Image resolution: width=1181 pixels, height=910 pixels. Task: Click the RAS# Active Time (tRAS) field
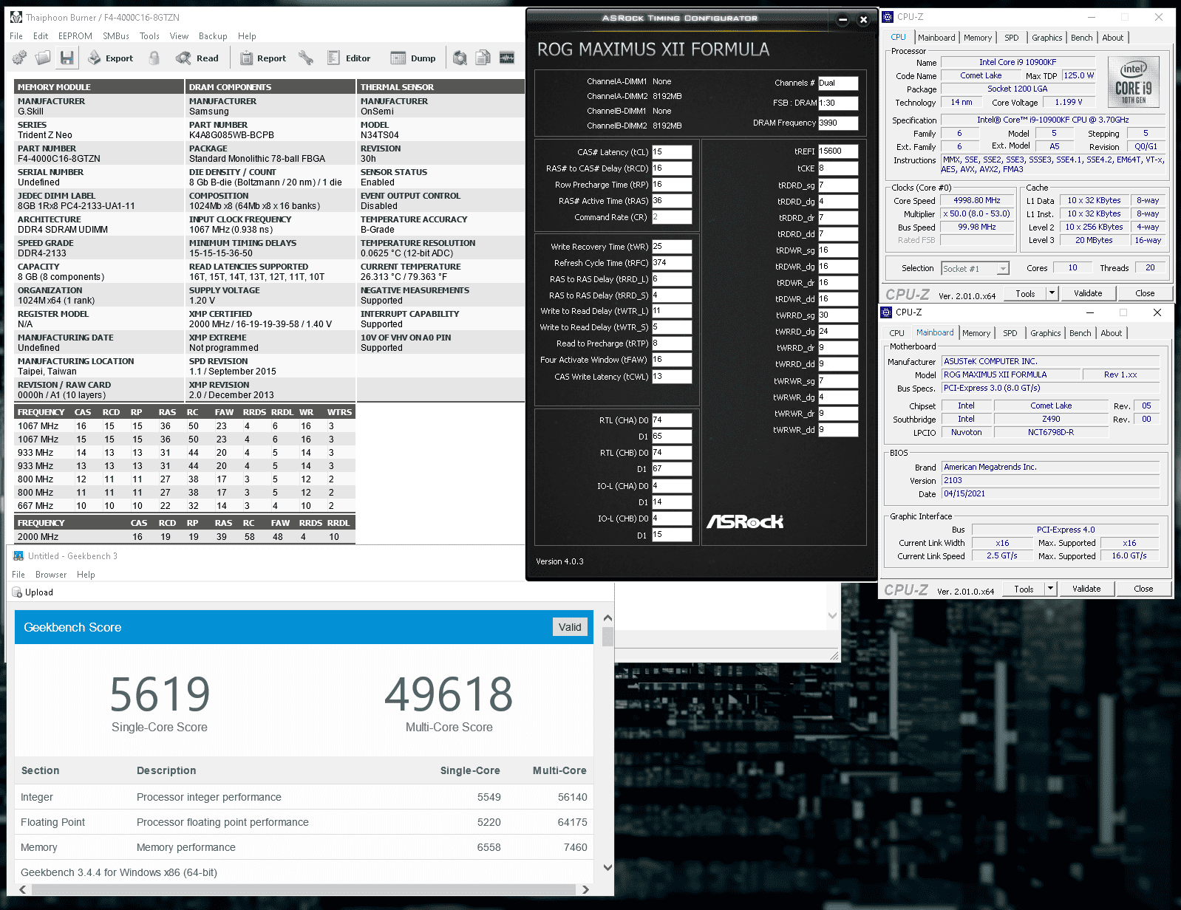(x=672, y=201)
